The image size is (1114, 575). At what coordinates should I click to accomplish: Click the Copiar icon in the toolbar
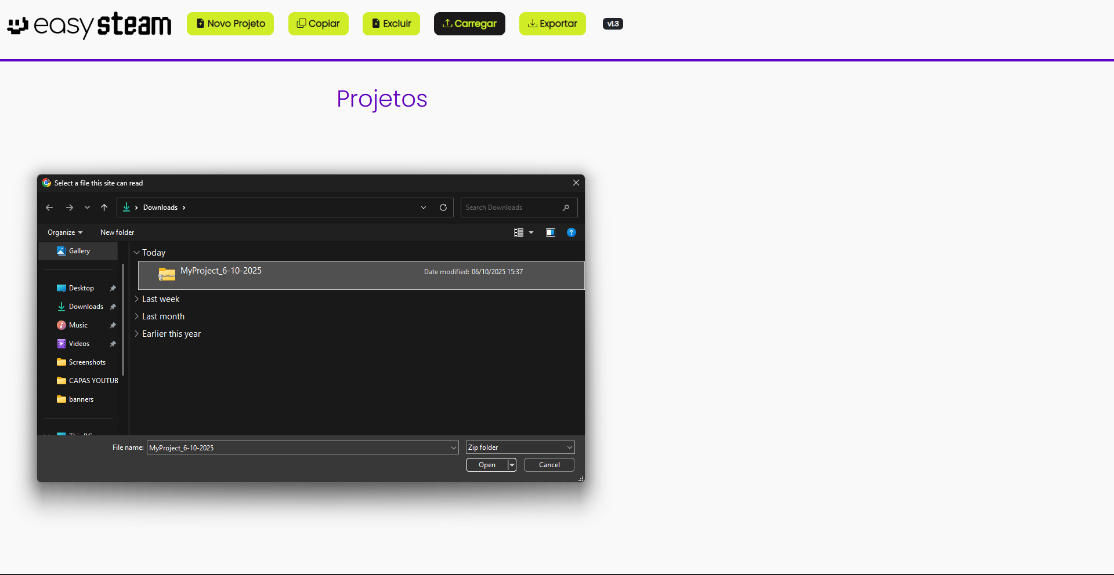click(x=301, y=24)
